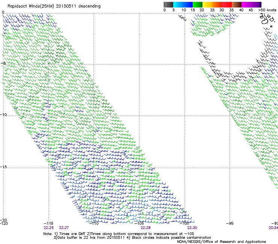The height and width of the screenshot is (244, 278).
Task: Click the dark purple >50 knots swatch
Action: pyautogui.click(x=260, y=5)
